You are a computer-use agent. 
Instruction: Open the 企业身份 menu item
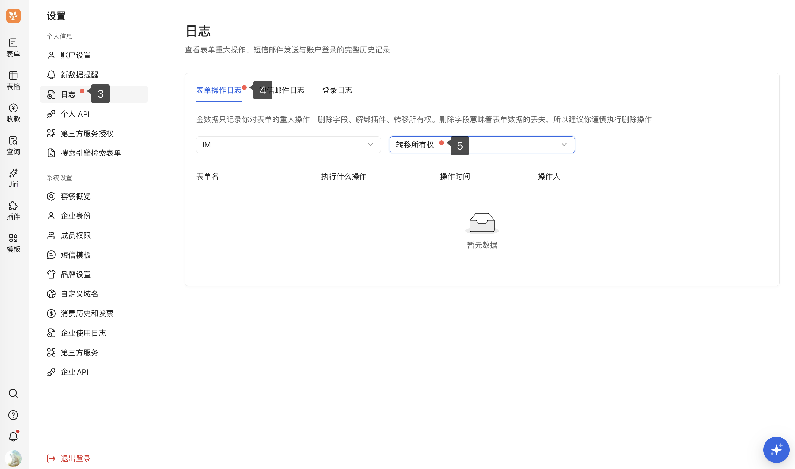pos(94,216)
